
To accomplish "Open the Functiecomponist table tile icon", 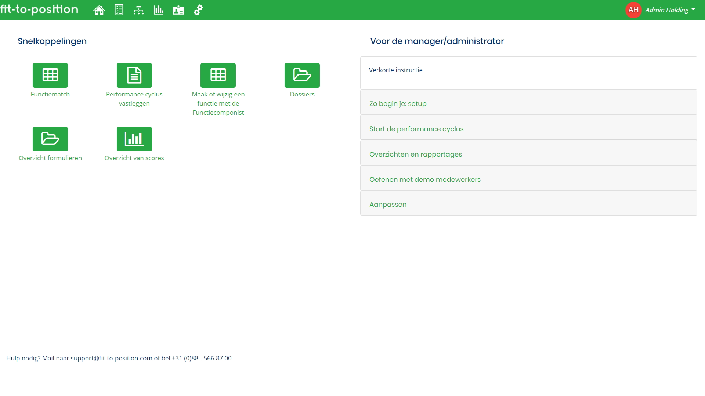I will pyautogui.click(x=218, y=75).
